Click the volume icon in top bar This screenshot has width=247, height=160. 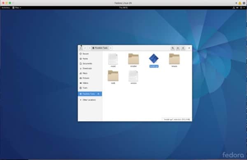pos(238,8)
